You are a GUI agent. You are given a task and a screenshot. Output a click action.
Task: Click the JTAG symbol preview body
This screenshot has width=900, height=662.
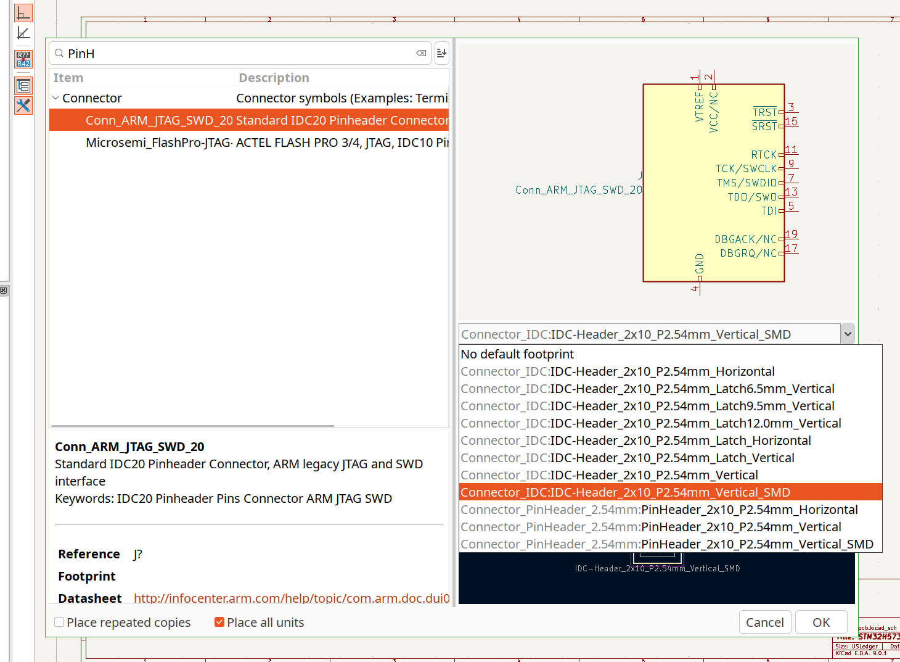click(713, 183)
